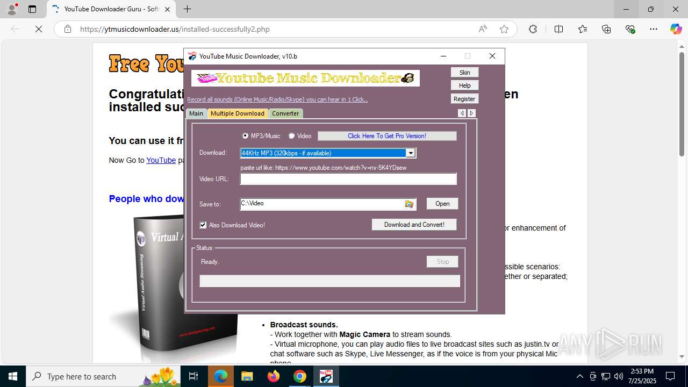
Task: Click the Youtube Music Downloader banner logo
Action: 305,78
